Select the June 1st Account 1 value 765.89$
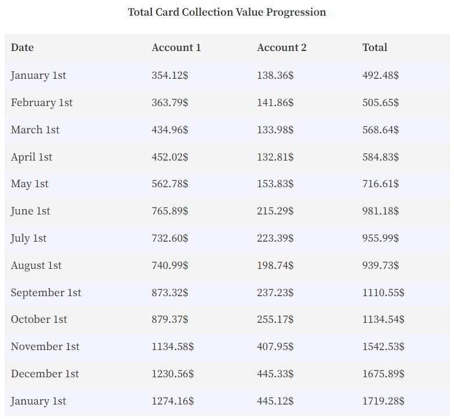The image size is (454, 419). click(x=170, y=211)
